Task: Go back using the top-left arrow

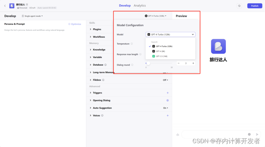Action: [5, 6]
